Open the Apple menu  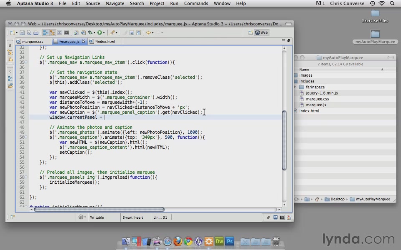click(8, 3)
